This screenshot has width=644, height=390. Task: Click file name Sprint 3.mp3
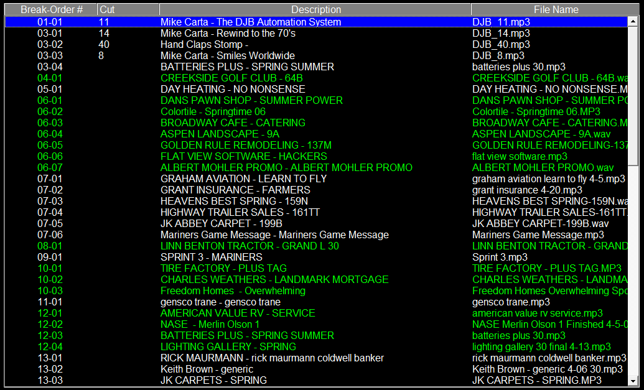point(500,256)
